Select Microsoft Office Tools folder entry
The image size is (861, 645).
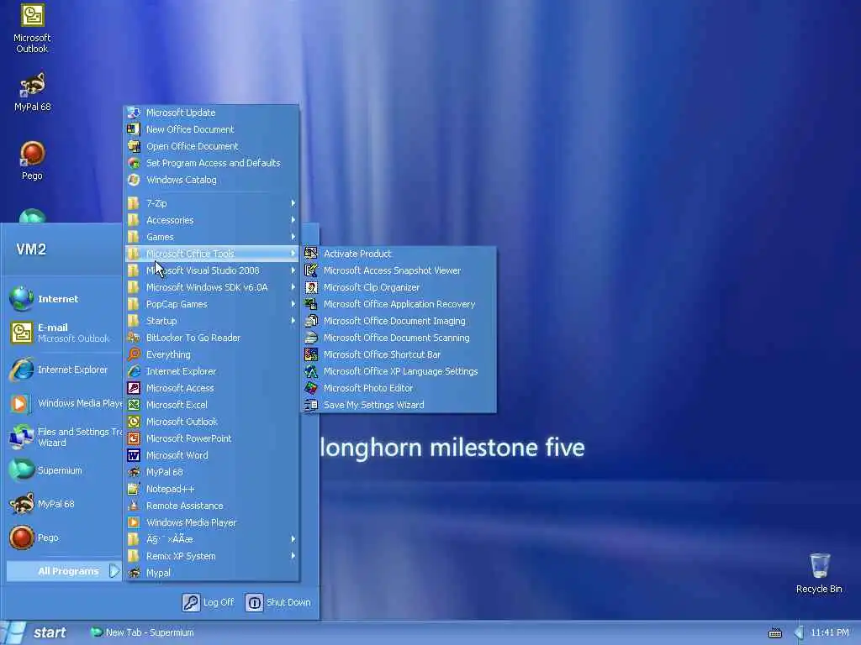click(x=212, y=254)
